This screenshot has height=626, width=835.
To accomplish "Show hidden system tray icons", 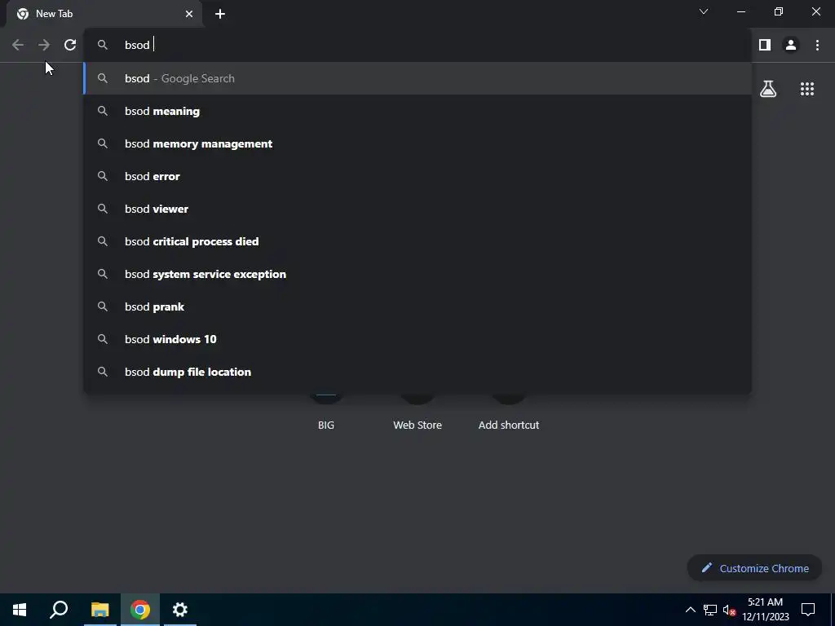I will 690,610.
